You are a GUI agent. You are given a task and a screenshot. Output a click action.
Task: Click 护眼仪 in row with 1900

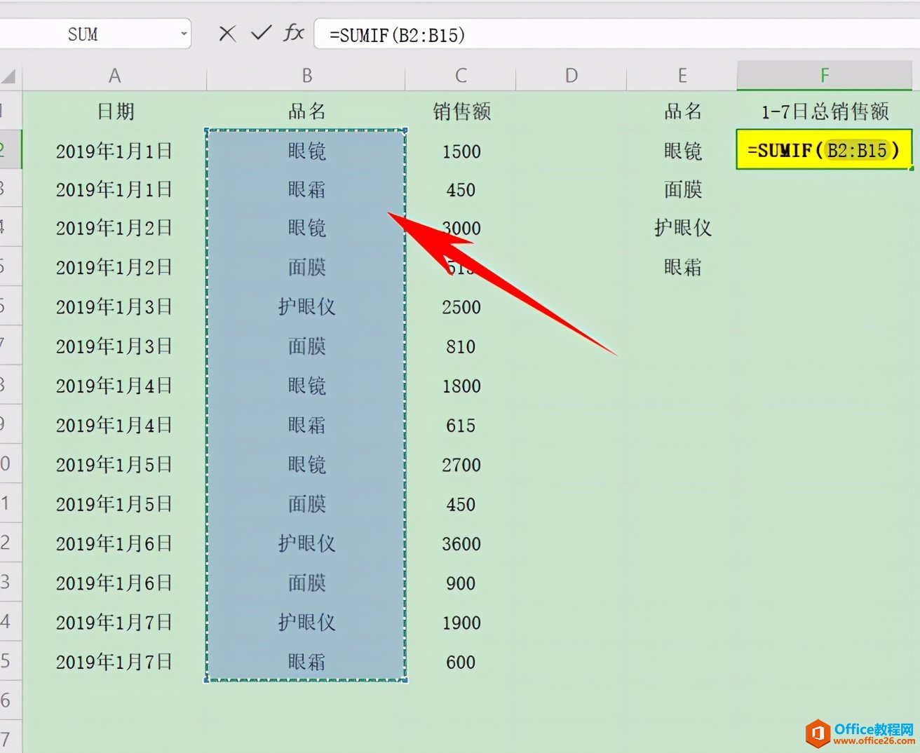(x=306, y=622)
